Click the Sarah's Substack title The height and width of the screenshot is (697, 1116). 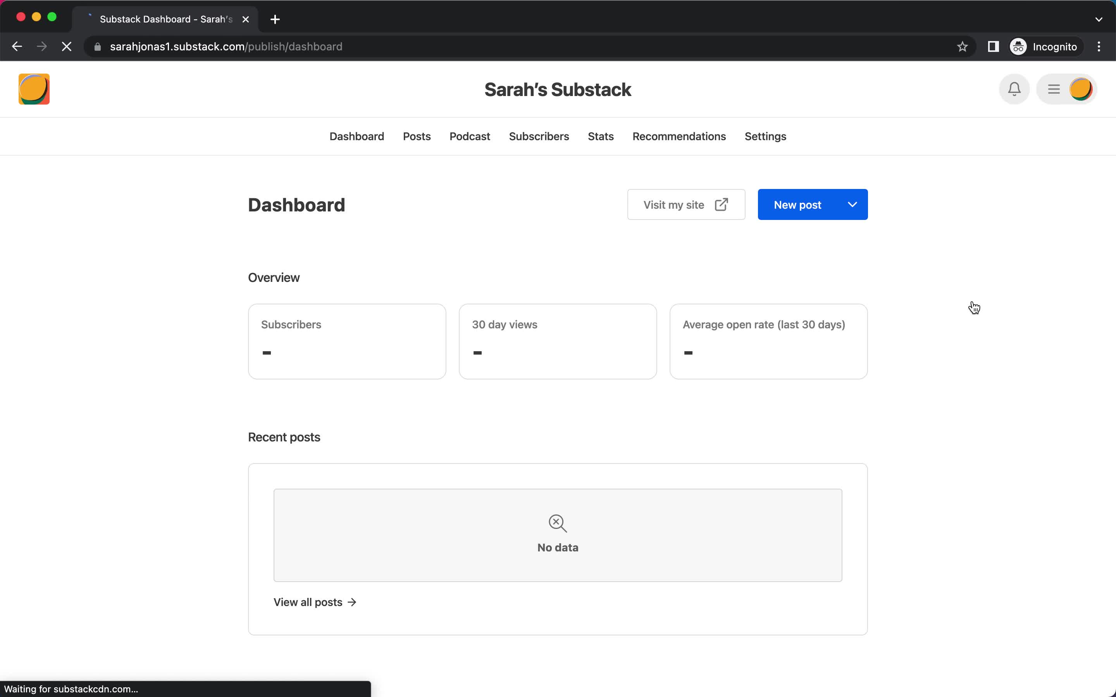point(558,89)
